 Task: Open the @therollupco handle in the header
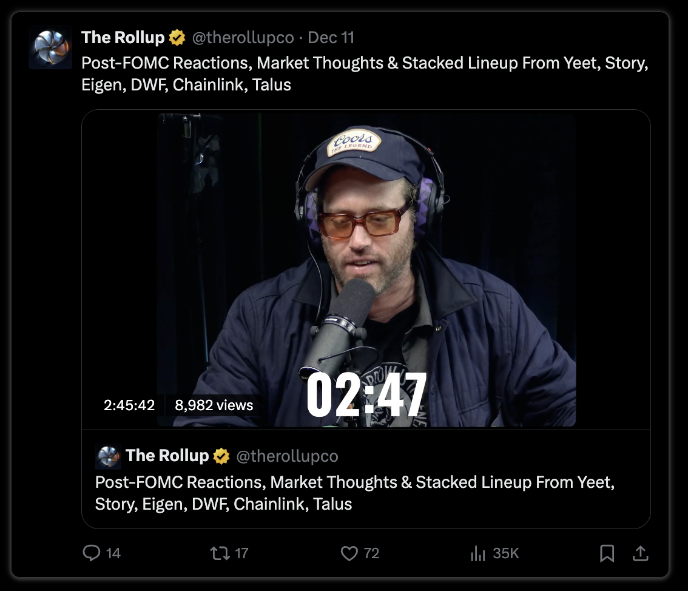[243, 38]
